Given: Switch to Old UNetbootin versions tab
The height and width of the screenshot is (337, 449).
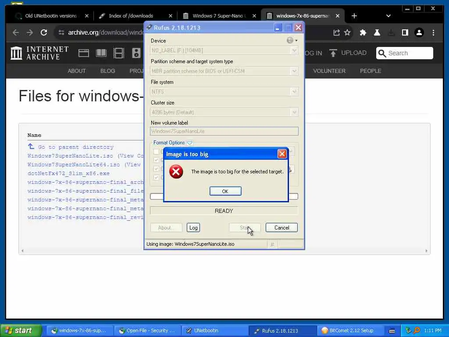Looking at the screenshot, I should tap(51, 16).
